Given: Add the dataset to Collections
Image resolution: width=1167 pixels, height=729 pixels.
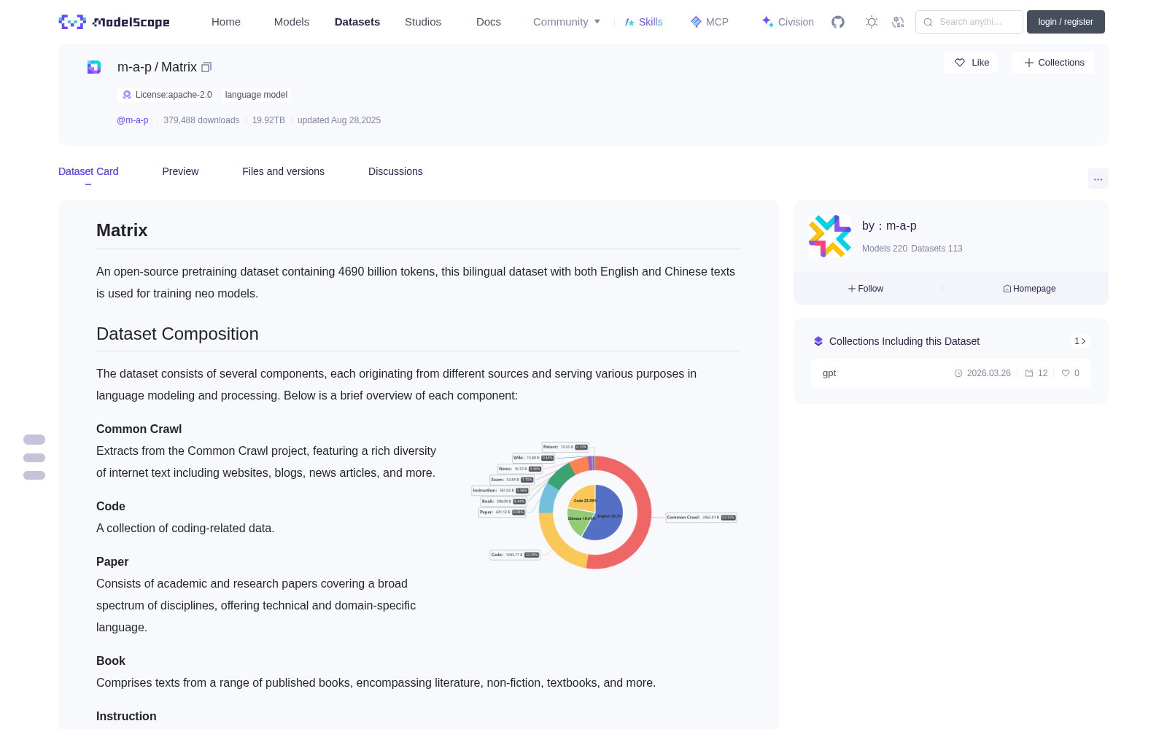Looking at the screenshot, I should [1053, 63].
